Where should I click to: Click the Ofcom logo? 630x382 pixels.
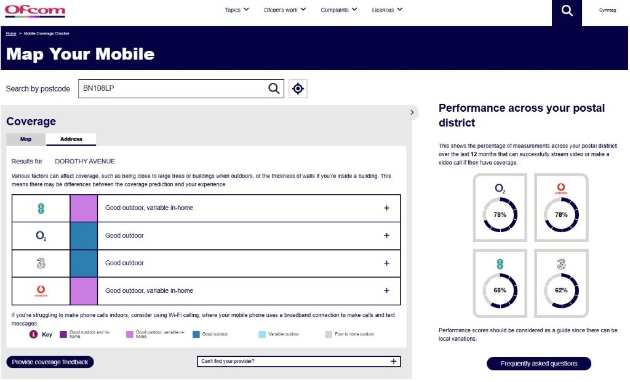34,10
